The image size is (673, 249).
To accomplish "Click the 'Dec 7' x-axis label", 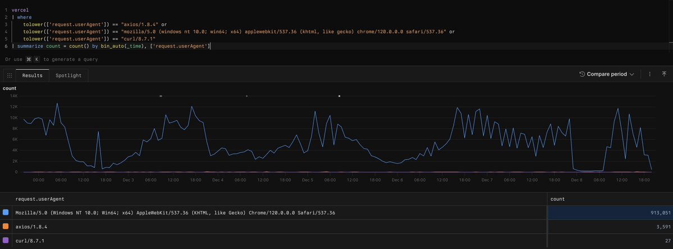I will tap(487, 180).
